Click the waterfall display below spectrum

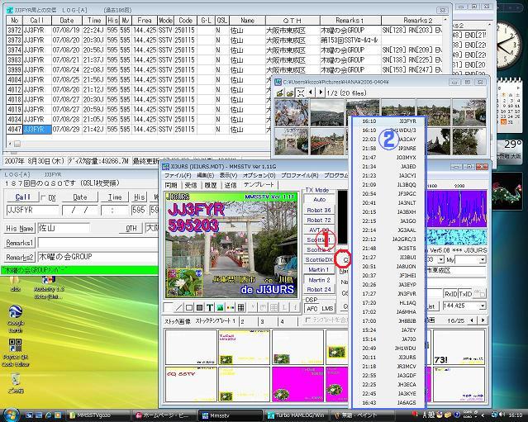tap(456, 238)
